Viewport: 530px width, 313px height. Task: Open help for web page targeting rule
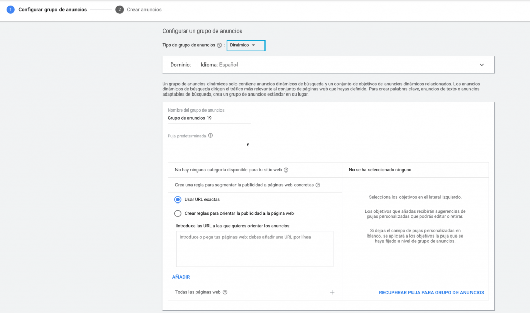pyautogui.click(x=318, y=185)
